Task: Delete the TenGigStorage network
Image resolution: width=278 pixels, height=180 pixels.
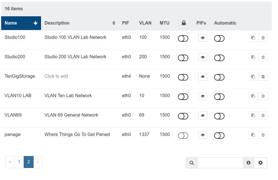Action: 263,77
